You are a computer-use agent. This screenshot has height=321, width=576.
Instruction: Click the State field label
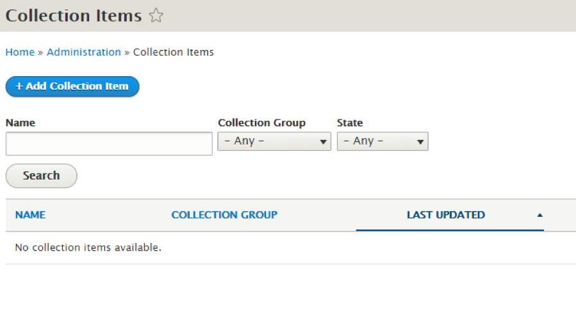point(350,123)
